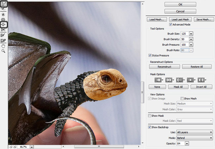Click the Cancel button
The height and width of the screenshot is (149, 215).
[180, 11]
